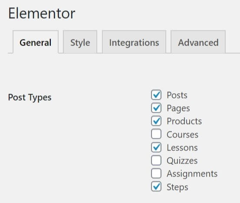Click the Steps label text
Image resolution: width=240 pixels, height=203 pixels.
tap(178, 187)
